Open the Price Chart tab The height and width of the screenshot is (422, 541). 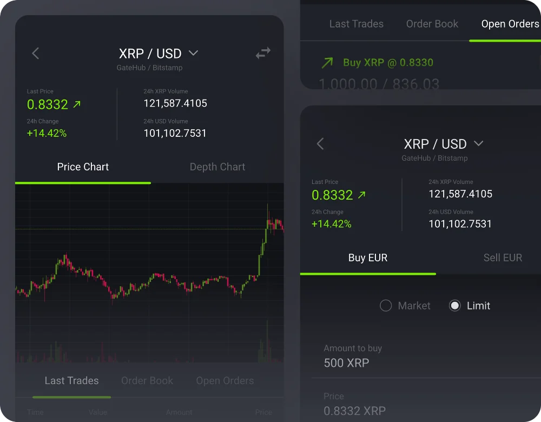[83, 167]
